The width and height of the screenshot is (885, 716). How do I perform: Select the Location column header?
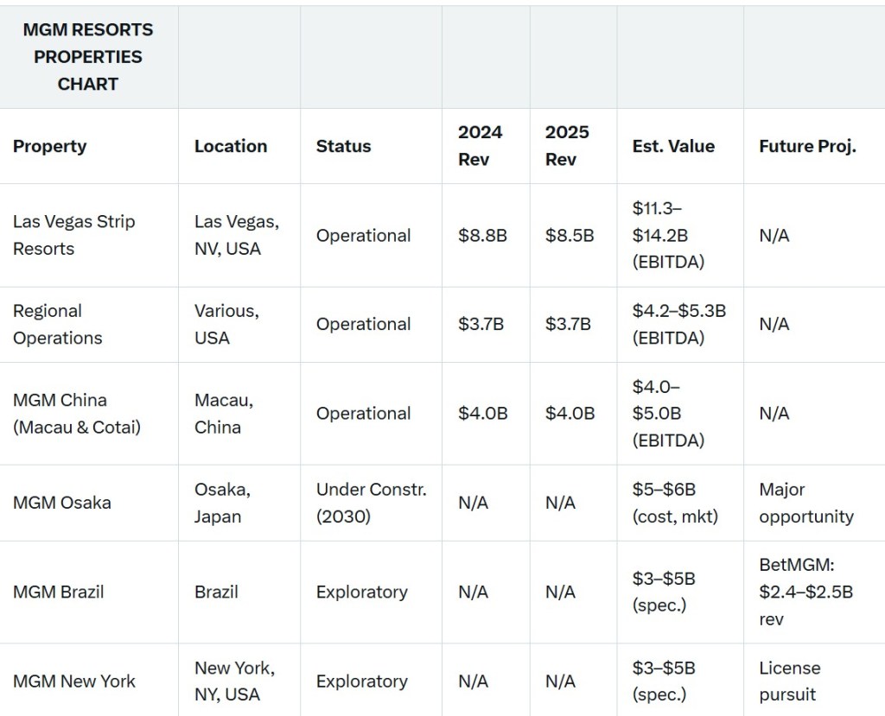click(x=230, y=146)
